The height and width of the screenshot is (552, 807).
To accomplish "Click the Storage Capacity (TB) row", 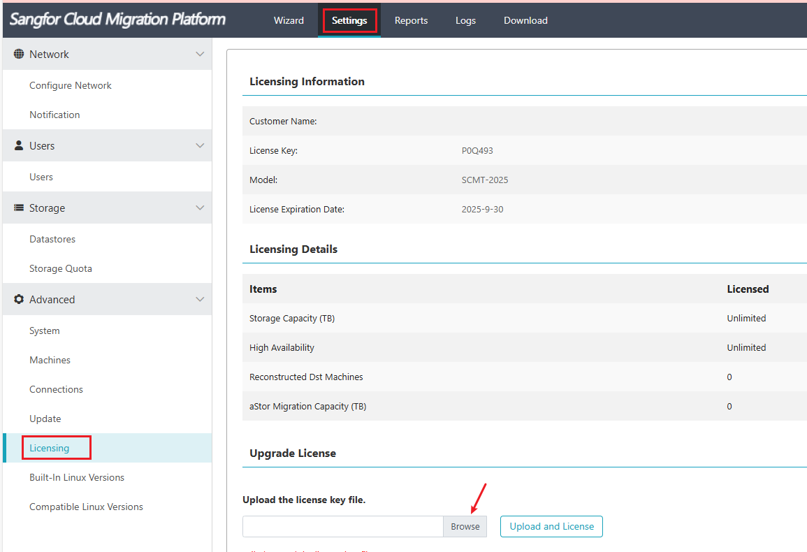I will pyautogui.click(x=525, y=318).
